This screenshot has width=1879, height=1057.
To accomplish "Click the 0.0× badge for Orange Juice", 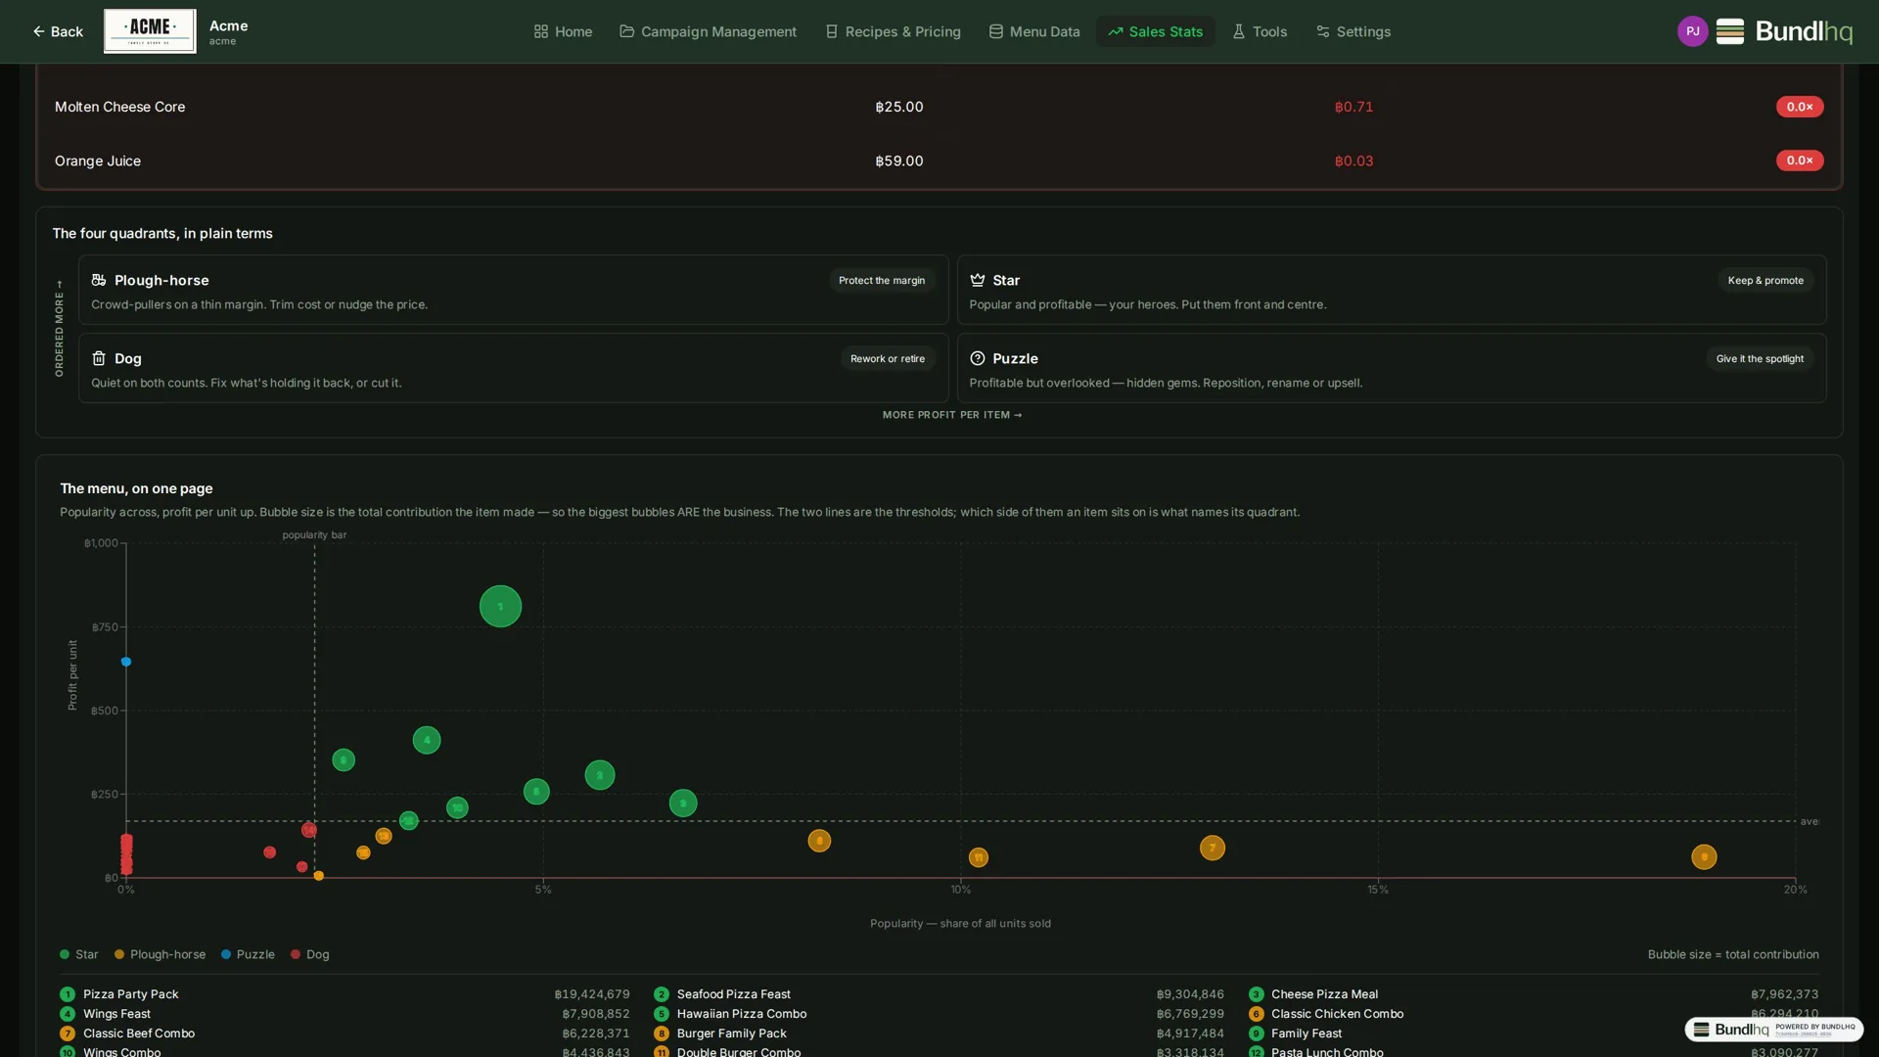I will (1800, 161).
